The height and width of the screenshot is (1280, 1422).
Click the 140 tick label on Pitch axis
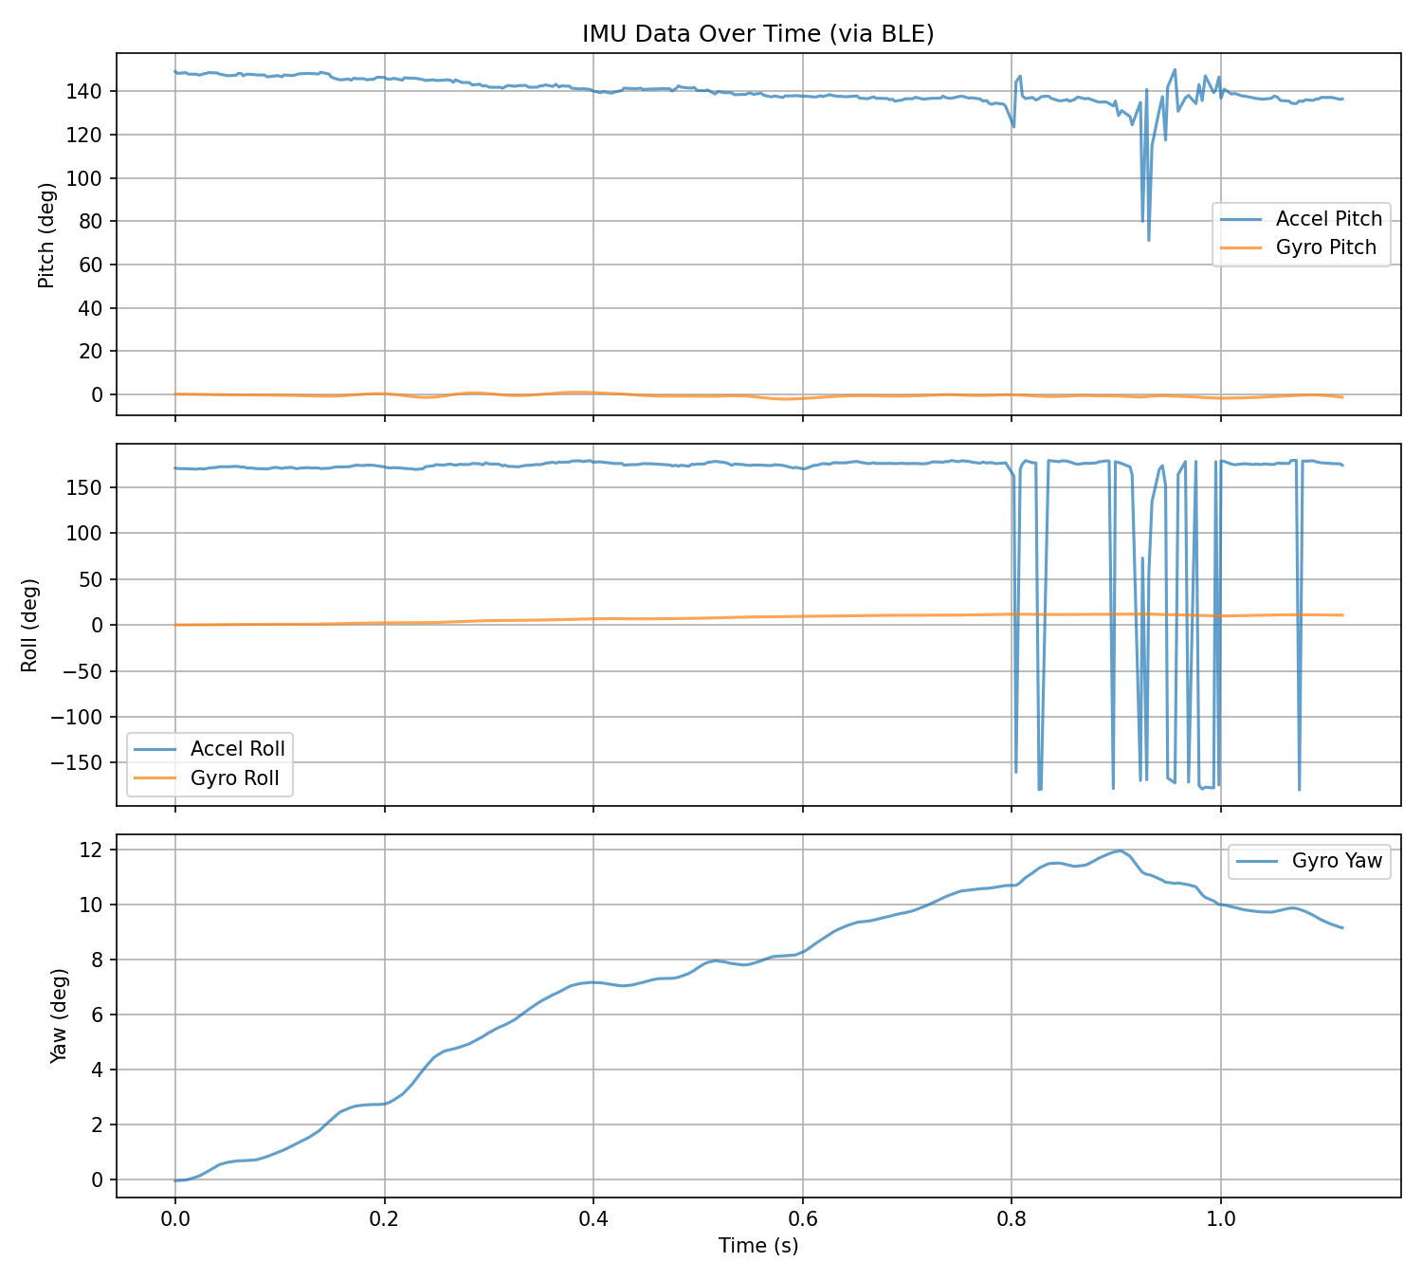click(92, 92)
